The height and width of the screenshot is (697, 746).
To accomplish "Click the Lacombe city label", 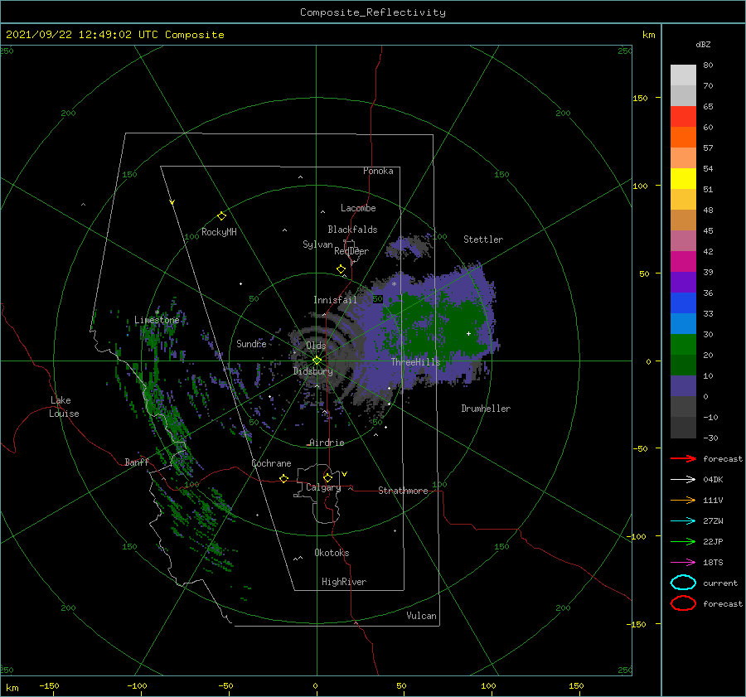I will pos(358,208).
